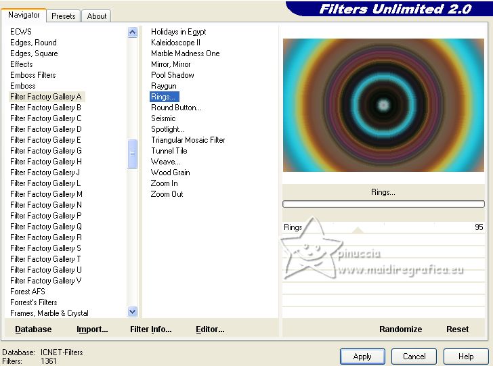The image size is (493, 366).
Task: Click Reset to restore defaults
Action: 458,329
